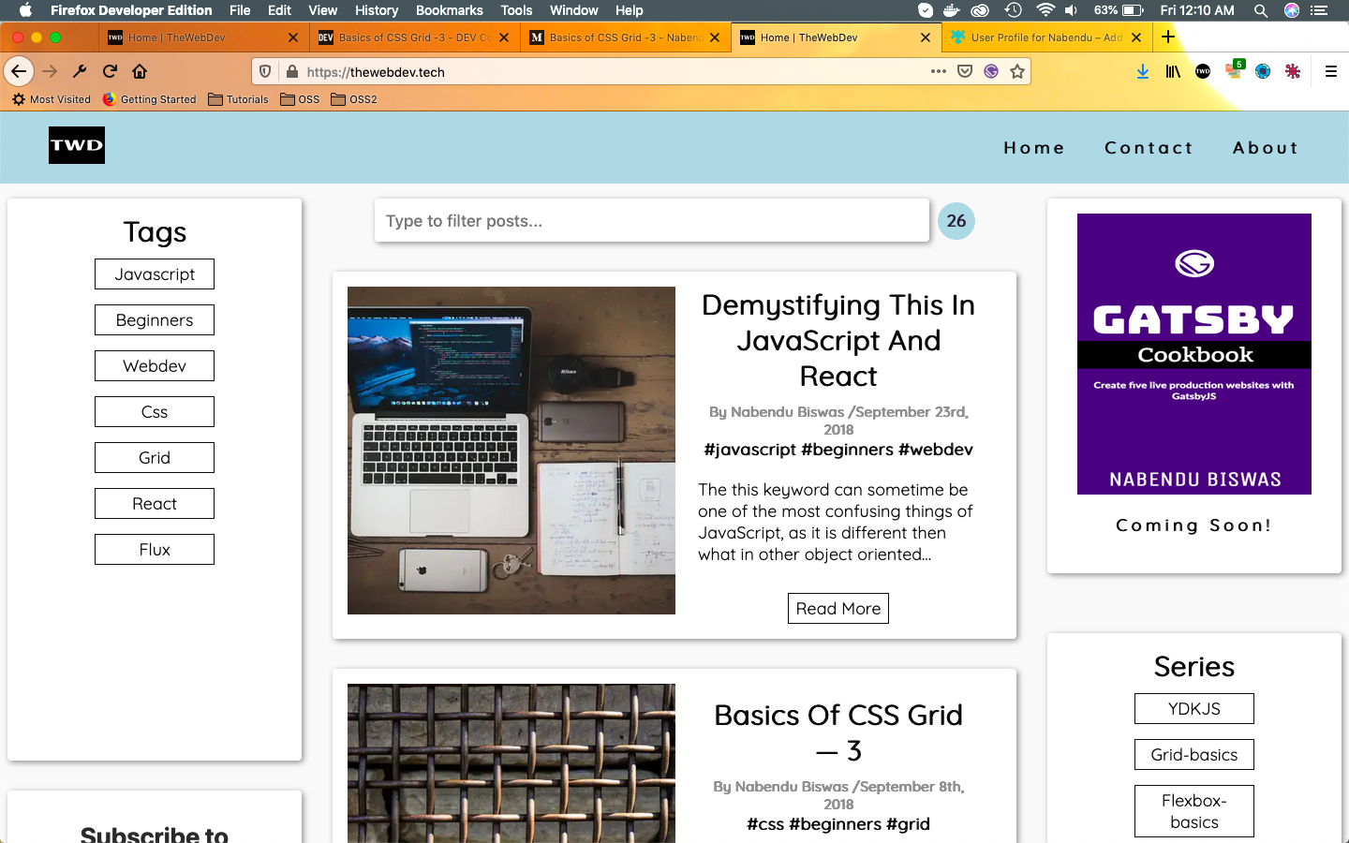Open the YDKJS series
1349x843 pixels.
tap(1194, 709)
